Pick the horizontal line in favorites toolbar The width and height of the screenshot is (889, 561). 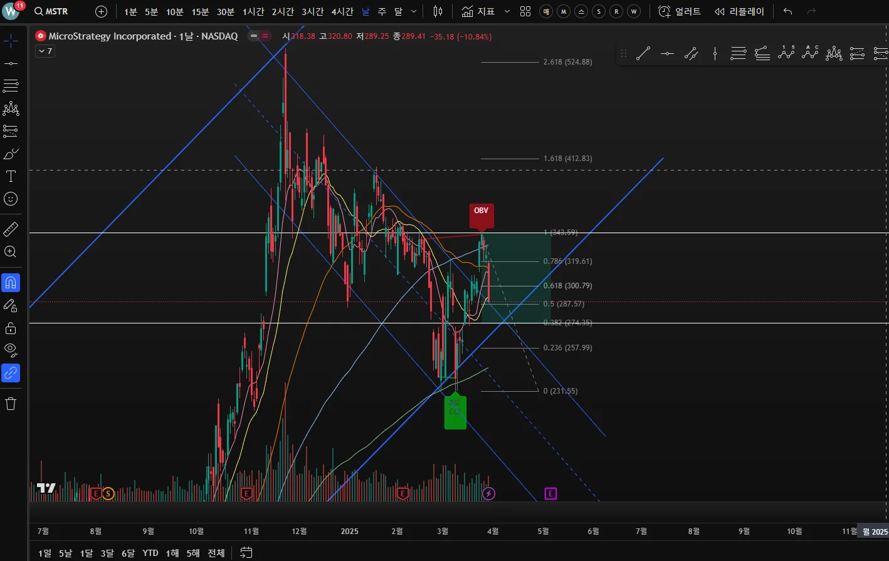tap(667, 54)
